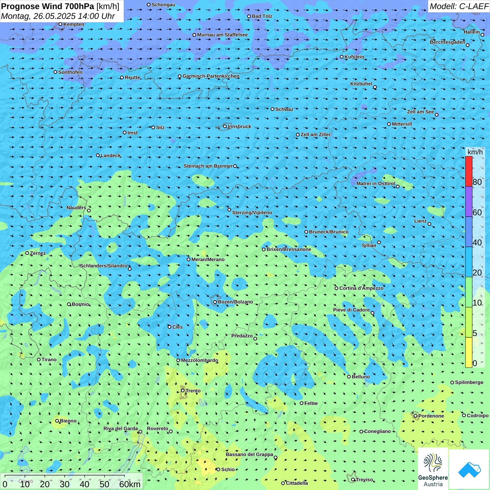Click the 'km/h' legend unit label

pos(475,152)
